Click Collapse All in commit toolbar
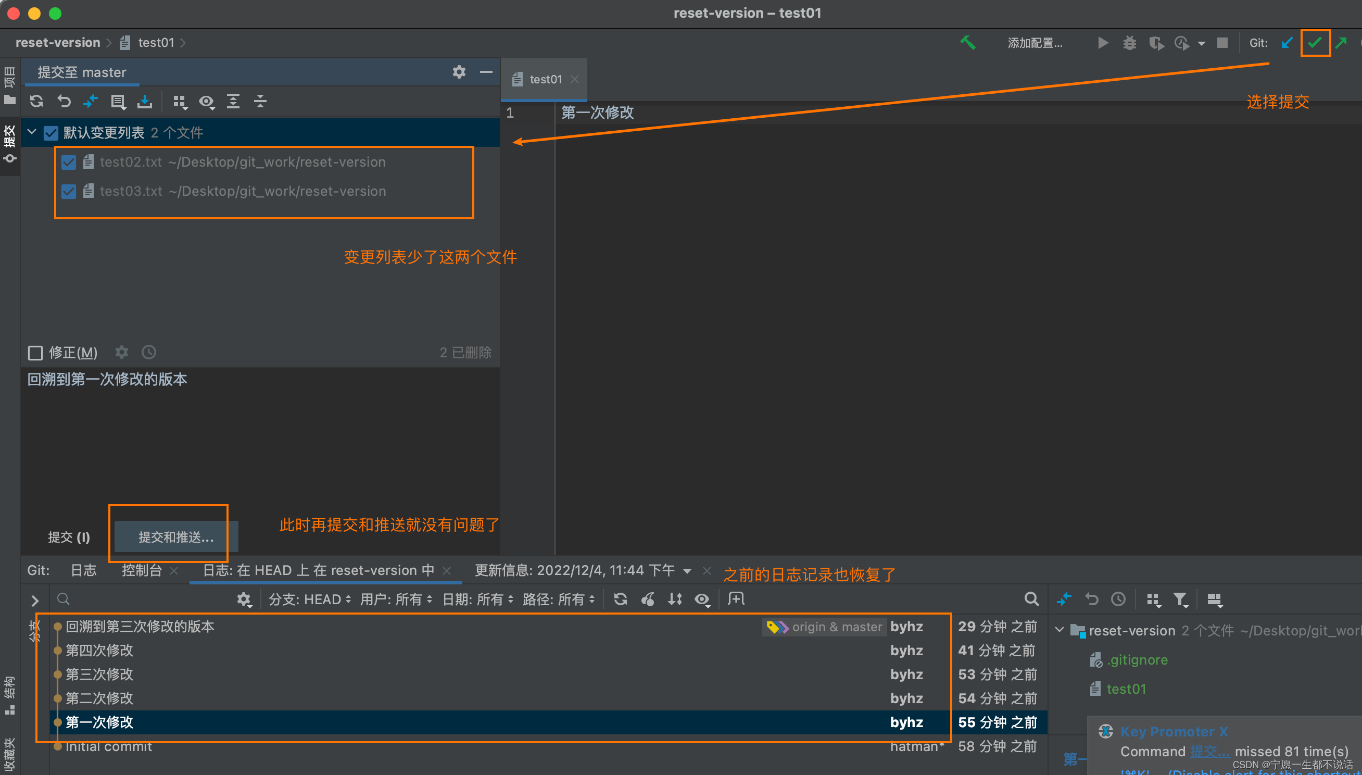This screenshot has height=775, width=1362. pos(260,101)
